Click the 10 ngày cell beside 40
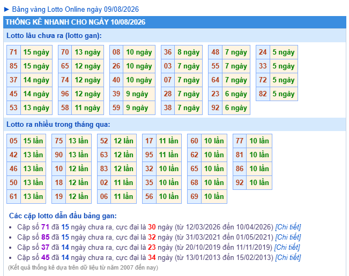 [x=139, y=80]
